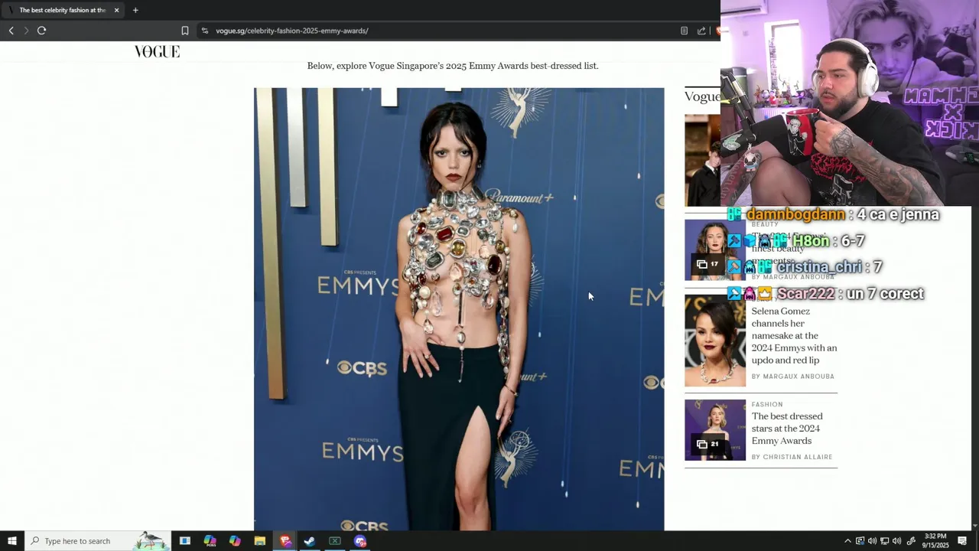Launch Microsoft 365 Copilot taskbar icon
Screen dimensions: 979x551
[210, 541]
